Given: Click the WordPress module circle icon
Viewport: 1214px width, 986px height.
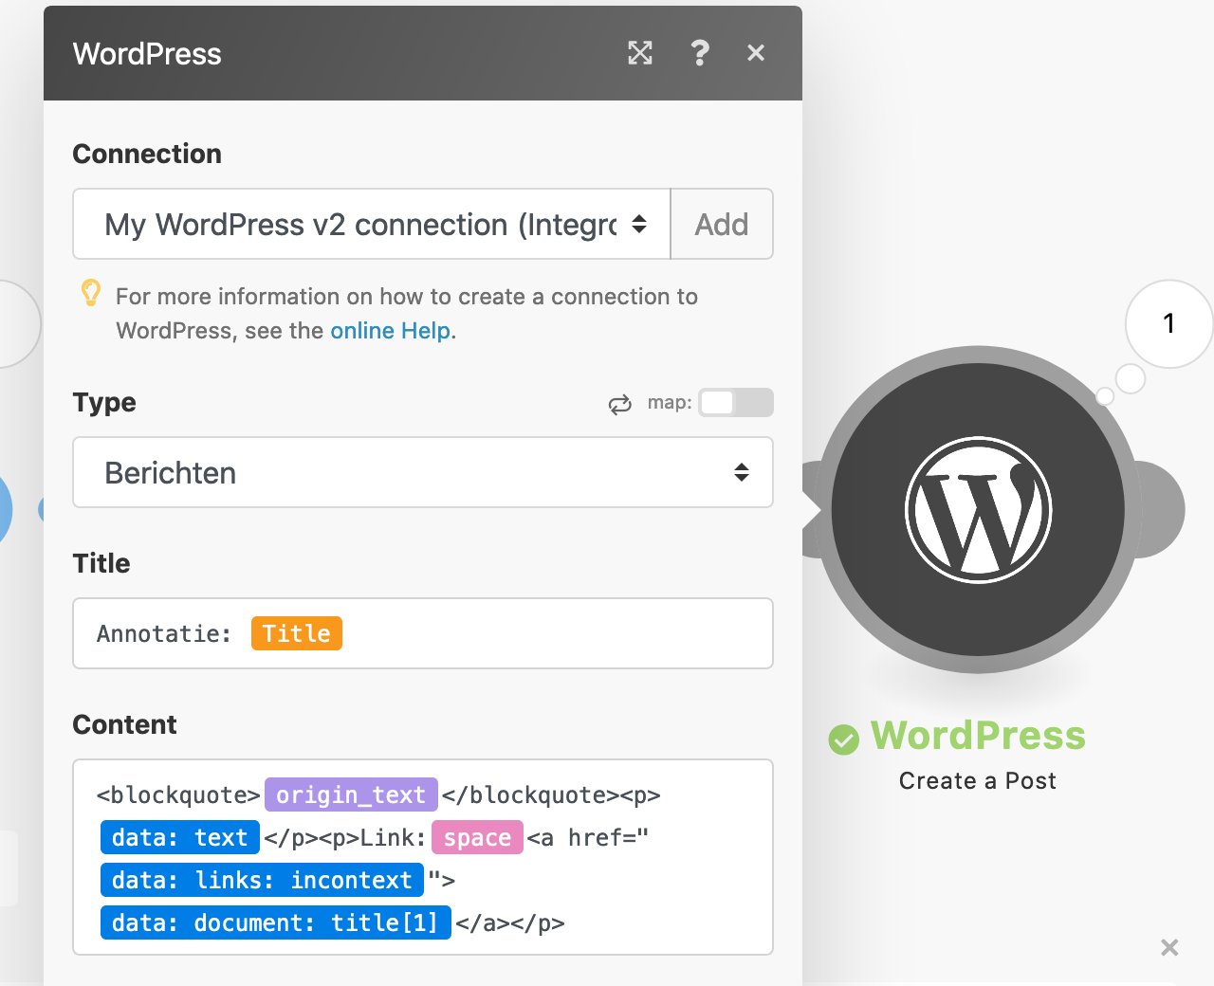Looking at the screenshot, I should pyautogui.click(x=979, y=510).
